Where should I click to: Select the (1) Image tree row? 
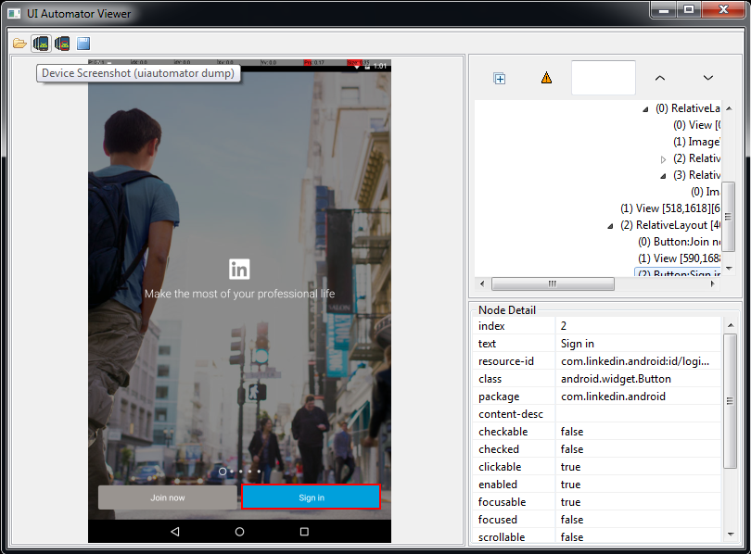tap(696, 142)
